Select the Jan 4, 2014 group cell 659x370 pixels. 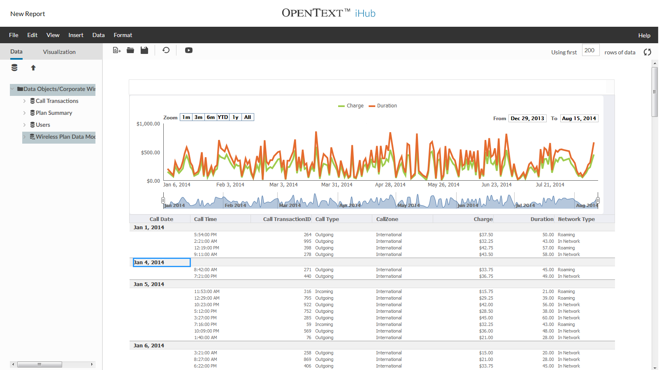point(162,262)
